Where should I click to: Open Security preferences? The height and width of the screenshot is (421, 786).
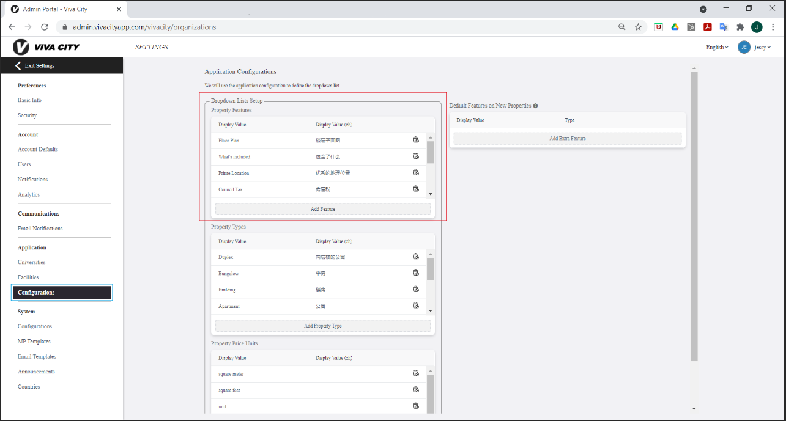(27, 115)
